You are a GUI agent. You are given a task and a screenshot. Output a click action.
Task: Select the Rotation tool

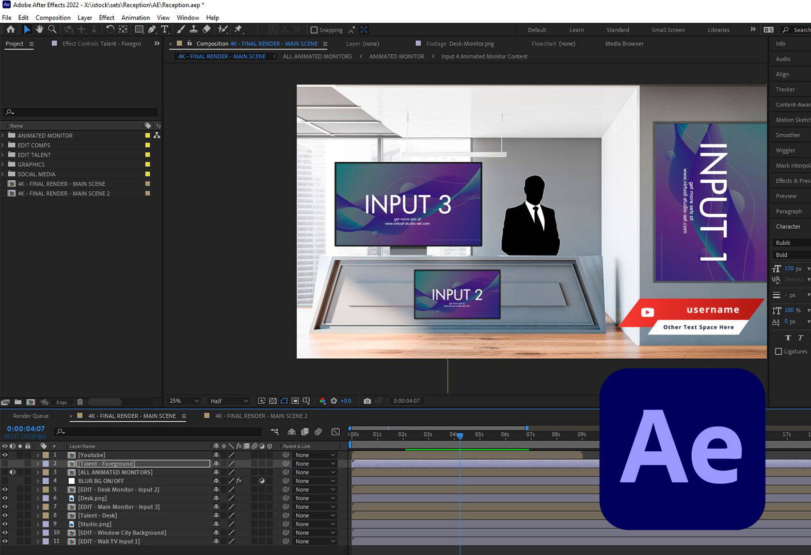click(x=110, y=29)
